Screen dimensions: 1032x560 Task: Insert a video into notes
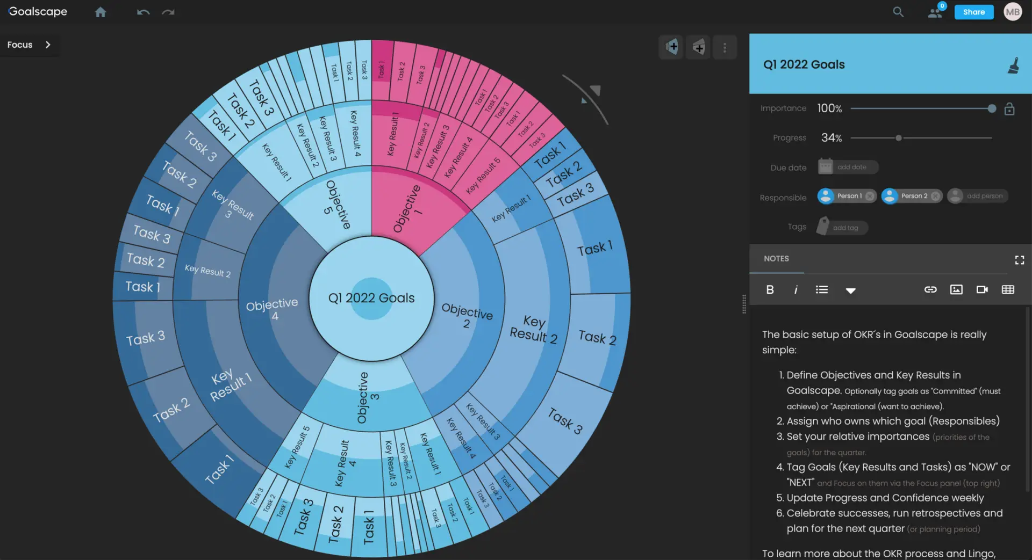tap(982, 290)
